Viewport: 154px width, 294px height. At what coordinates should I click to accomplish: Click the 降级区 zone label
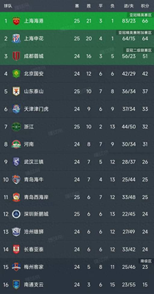146,261
